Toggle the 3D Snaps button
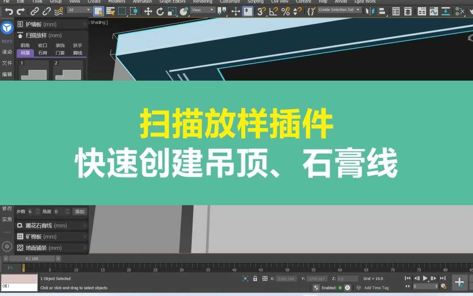This screenshot has height=296, width=473. click(x=261, y=11)
